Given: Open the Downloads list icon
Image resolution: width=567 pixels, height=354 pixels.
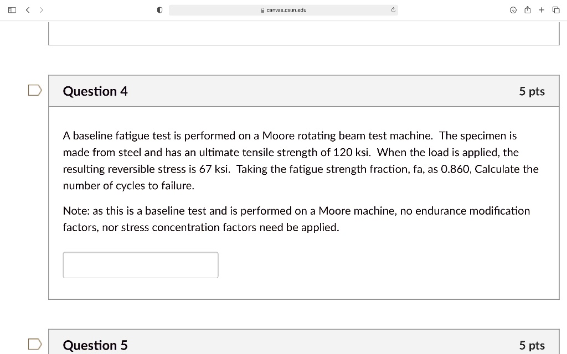Looking at the screenshot, I should tap(512, 9).
